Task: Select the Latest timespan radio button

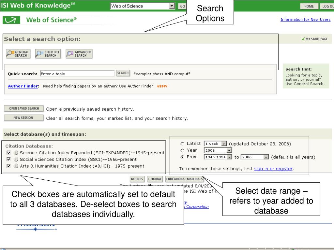Action: pyautogui.click(x=182, y=144)
